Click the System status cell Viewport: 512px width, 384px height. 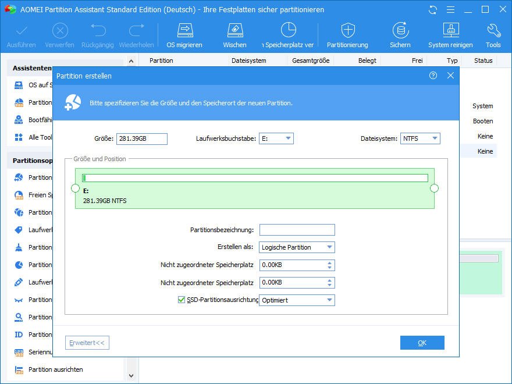point(482,106)
